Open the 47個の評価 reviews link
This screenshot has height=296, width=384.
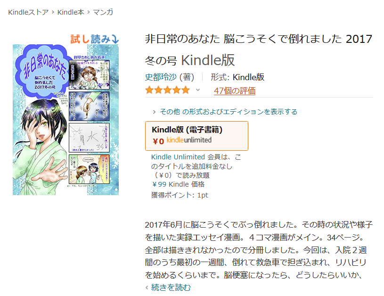[235, 90]
